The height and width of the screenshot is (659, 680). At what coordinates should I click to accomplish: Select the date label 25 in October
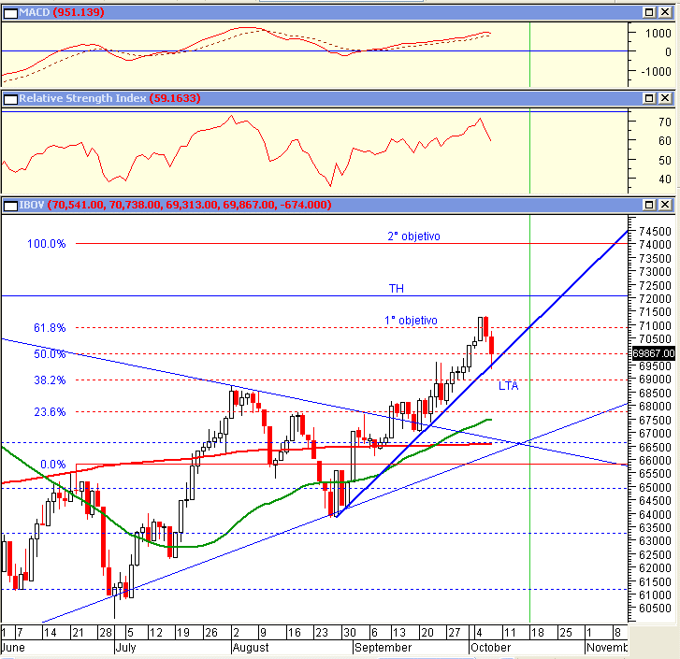coord(566,633)
